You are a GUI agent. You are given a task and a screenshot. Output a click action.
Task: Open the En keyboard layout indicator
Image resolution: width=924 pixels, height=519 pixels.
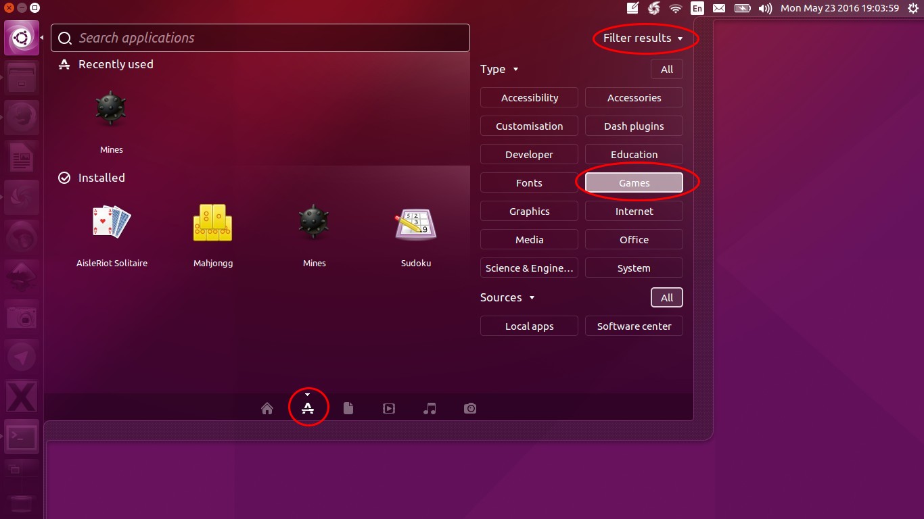(x=697, y=8)
